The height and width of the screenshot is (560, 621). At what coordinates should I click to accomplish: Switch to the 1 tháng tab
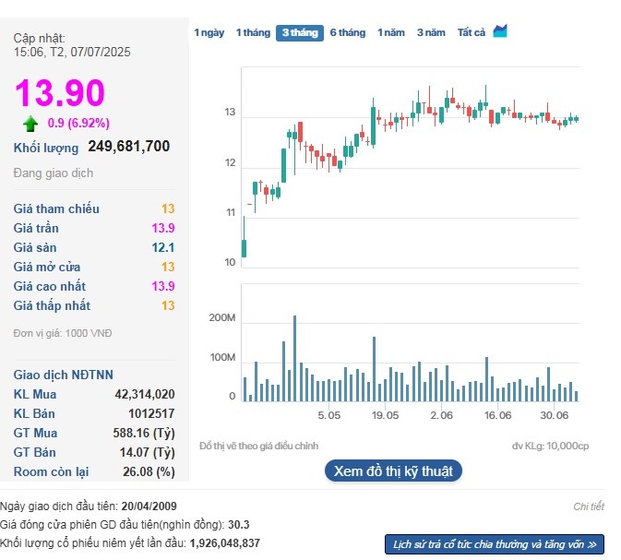point(253,32)
